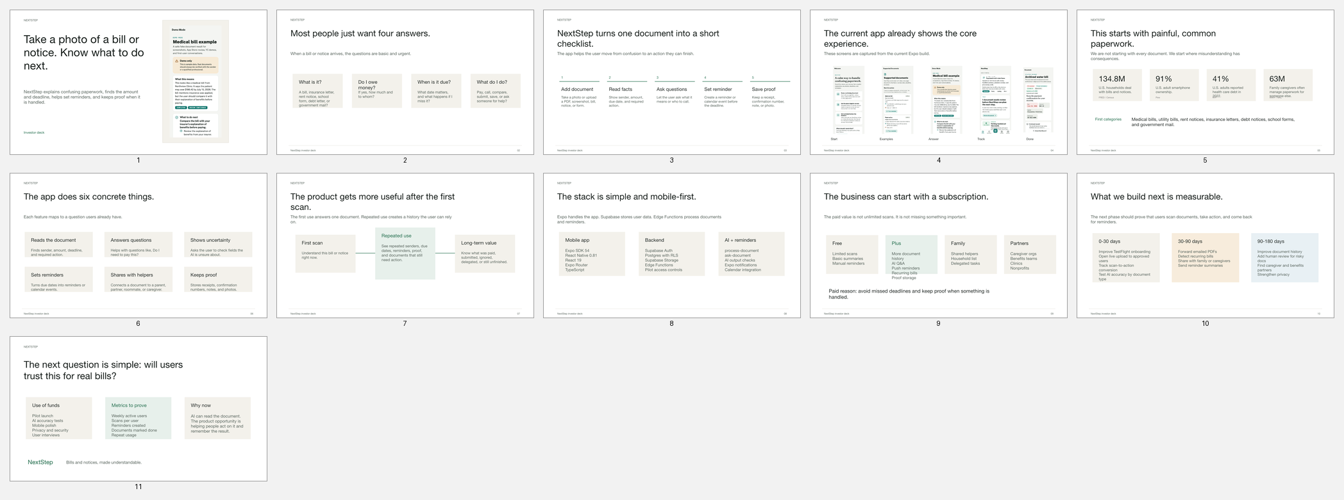Click the 'Backend' stack card
1344x500 pixels.
click(672, 254)
